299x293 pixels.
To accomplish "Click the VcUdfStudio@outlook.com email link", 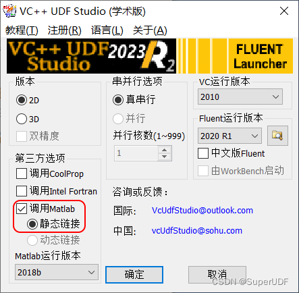I will tap(202, 211).
